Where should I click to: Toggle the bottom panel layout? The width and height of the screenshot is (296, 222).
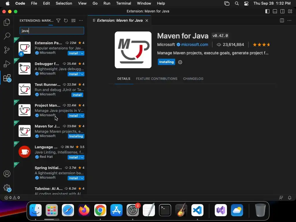(x=275, y=11)
